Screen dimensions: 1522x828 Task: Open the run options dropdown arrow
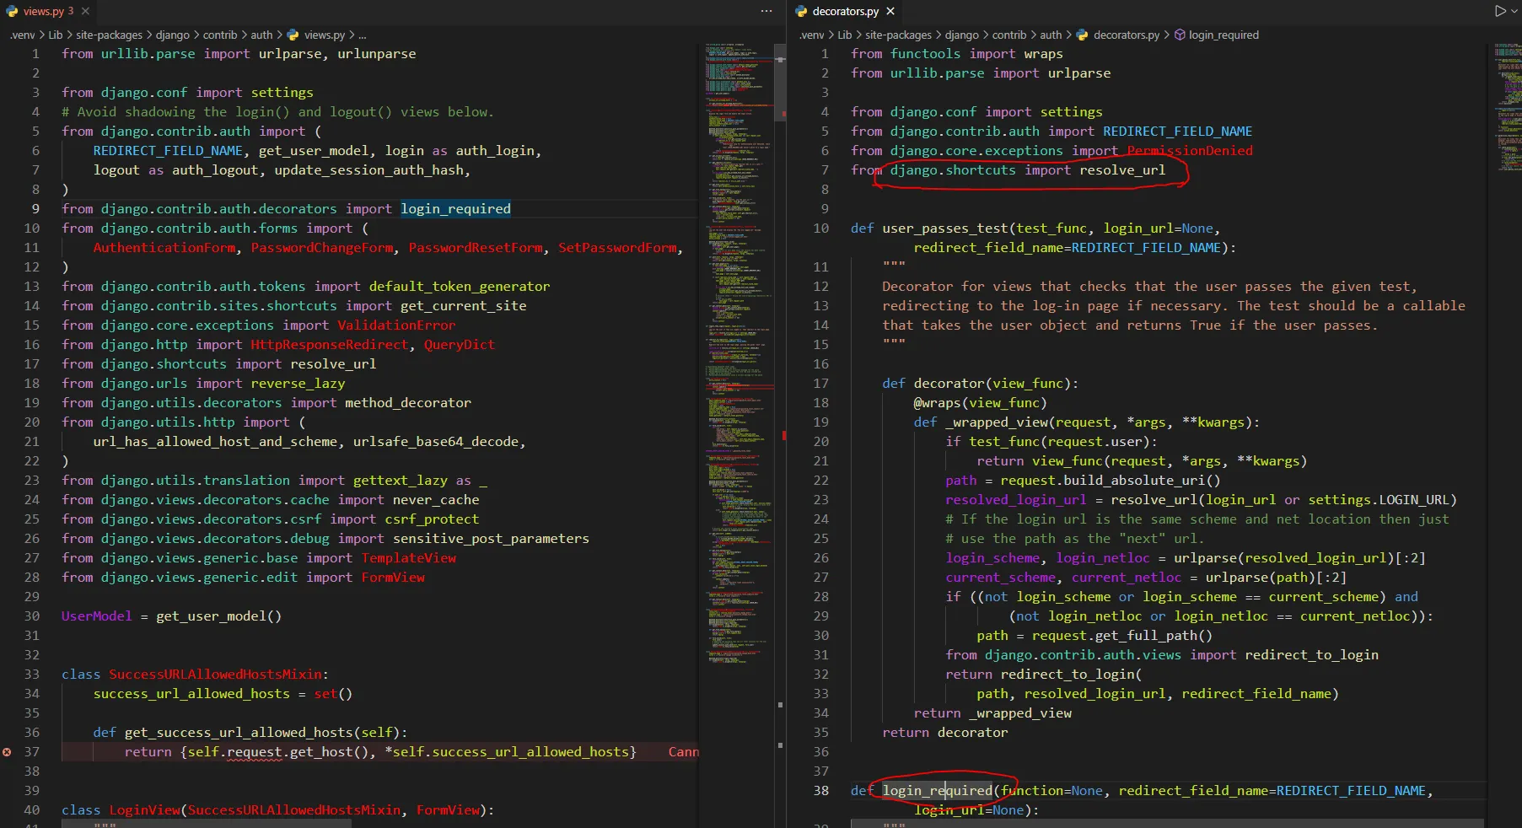1514,11
